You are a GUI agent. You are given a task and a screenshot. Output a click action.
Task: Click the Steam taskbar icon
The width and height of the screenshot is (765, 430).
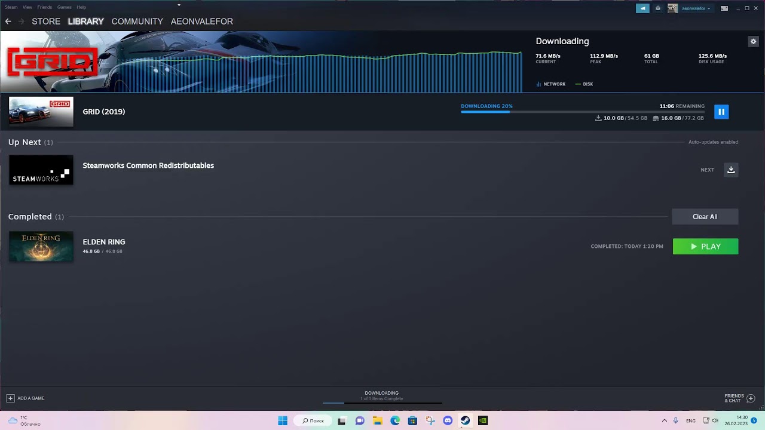(x=465, y=420)
